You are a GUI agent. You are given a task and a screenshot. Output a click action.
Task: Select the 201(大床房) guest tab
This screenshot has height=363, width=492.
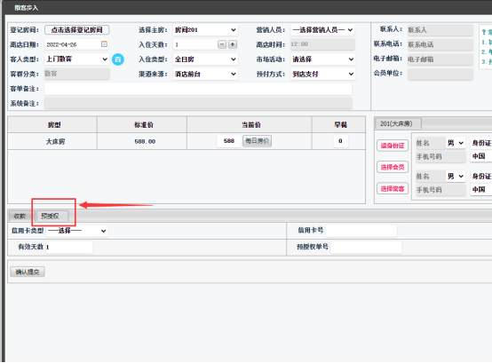pyautogui.click(x=398, y=123)
